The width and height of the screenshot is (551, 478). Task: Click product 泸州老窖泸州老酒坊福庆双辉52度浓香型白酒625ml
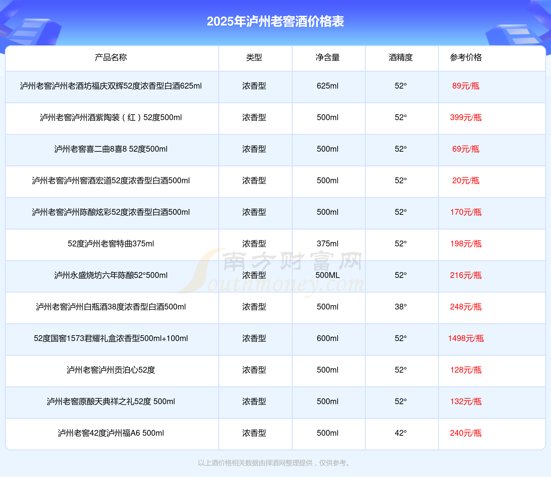(111, 86)
